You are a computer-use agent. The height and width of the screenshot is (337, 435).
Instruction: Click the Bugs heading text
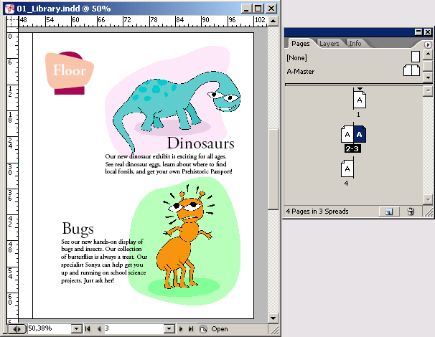click(x=78, y=229)
